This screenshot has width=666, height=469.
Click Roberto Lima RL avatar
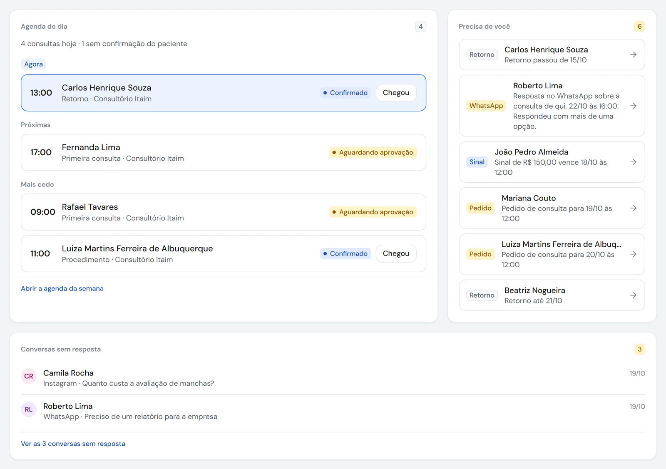pyautogui.click(x=29, y=409)
